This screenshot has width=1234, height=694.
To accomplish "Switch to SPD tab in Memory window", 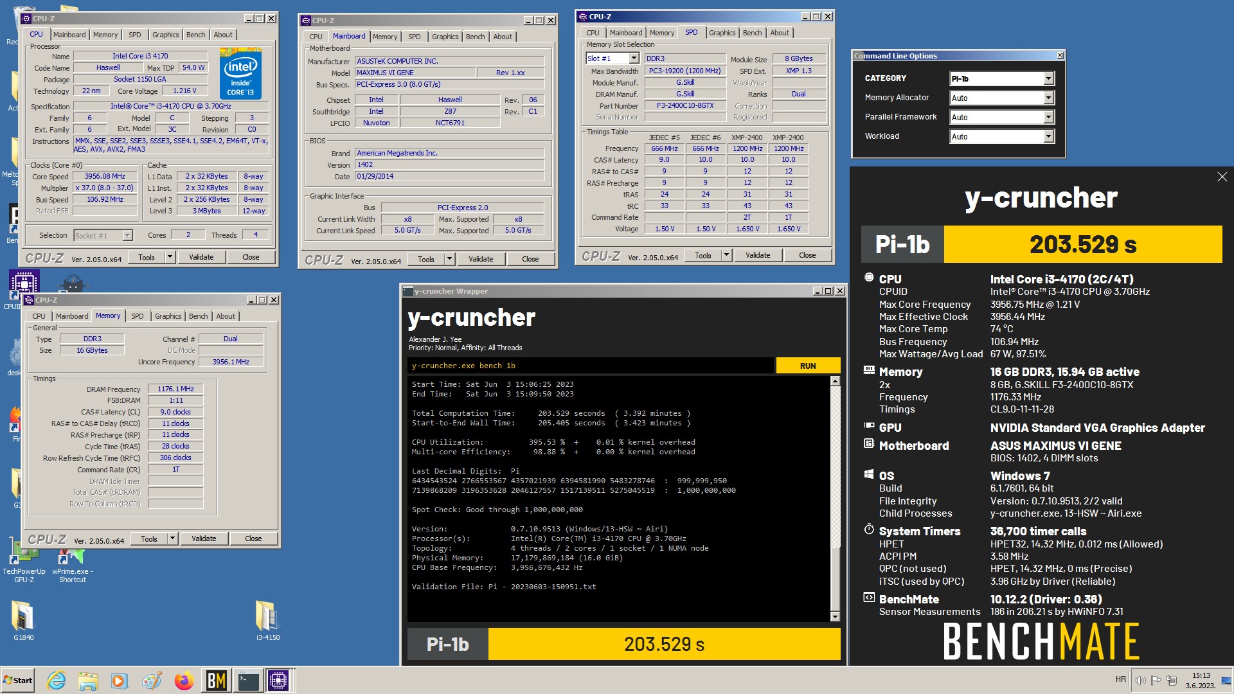I will point(138,316).
